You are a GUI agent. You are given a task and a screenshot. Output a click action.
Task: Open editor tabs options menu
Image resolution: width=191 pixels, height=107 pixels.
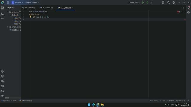coord(184,8)
